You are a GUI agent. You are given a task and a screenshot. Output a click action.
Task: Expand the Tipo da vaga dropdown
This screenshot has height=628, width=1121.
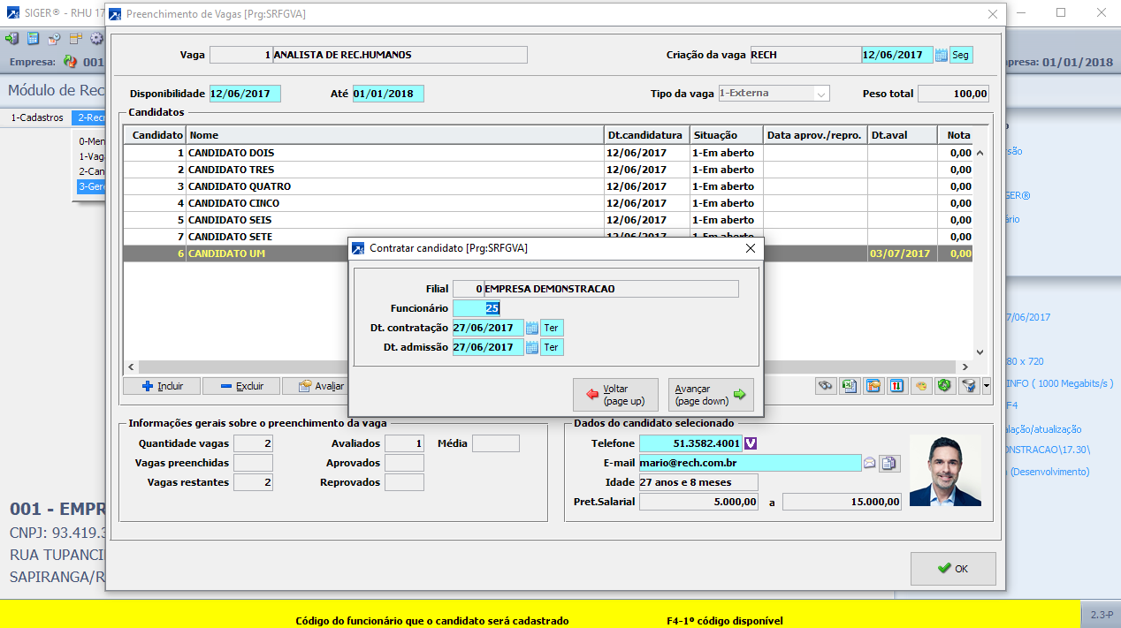click(821, 94)
